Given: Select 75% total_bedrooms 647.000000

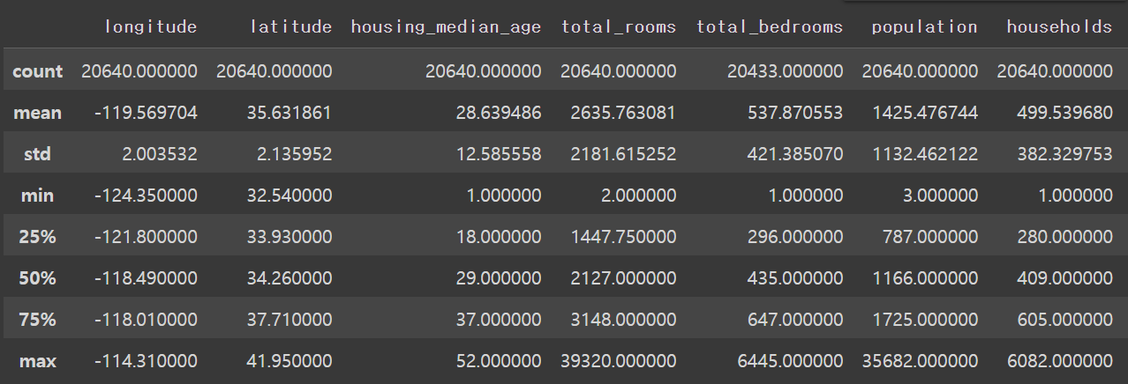Looking at the screenshot, I should pyautogui.click(x=795, y=320).
